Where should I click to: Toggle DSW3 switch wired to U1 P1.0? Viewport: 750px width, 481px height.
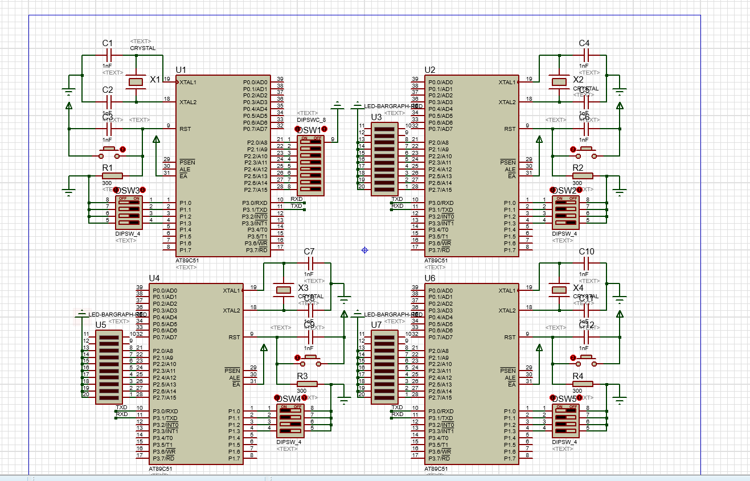[129, 202]
